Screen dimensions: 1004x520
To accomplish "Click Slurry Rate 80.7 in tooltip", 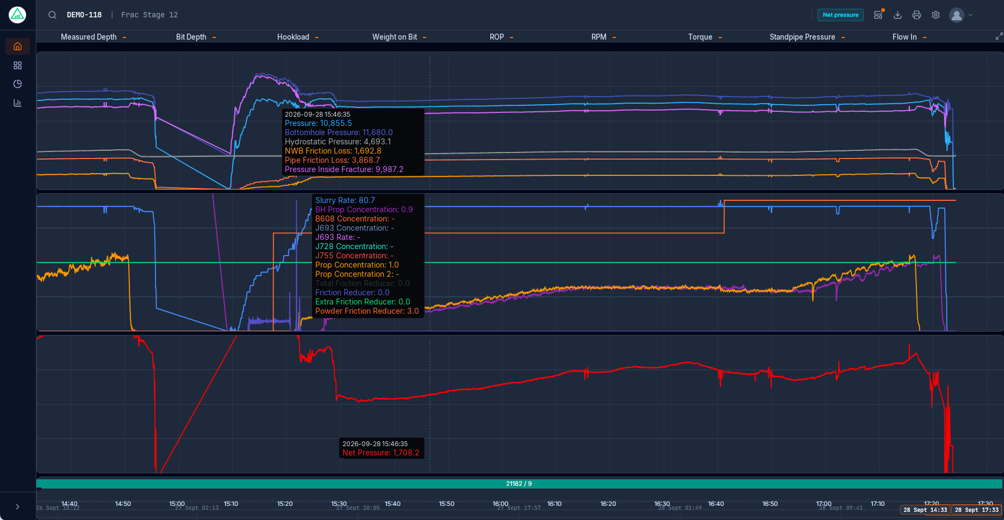I will tap(345, 200).
